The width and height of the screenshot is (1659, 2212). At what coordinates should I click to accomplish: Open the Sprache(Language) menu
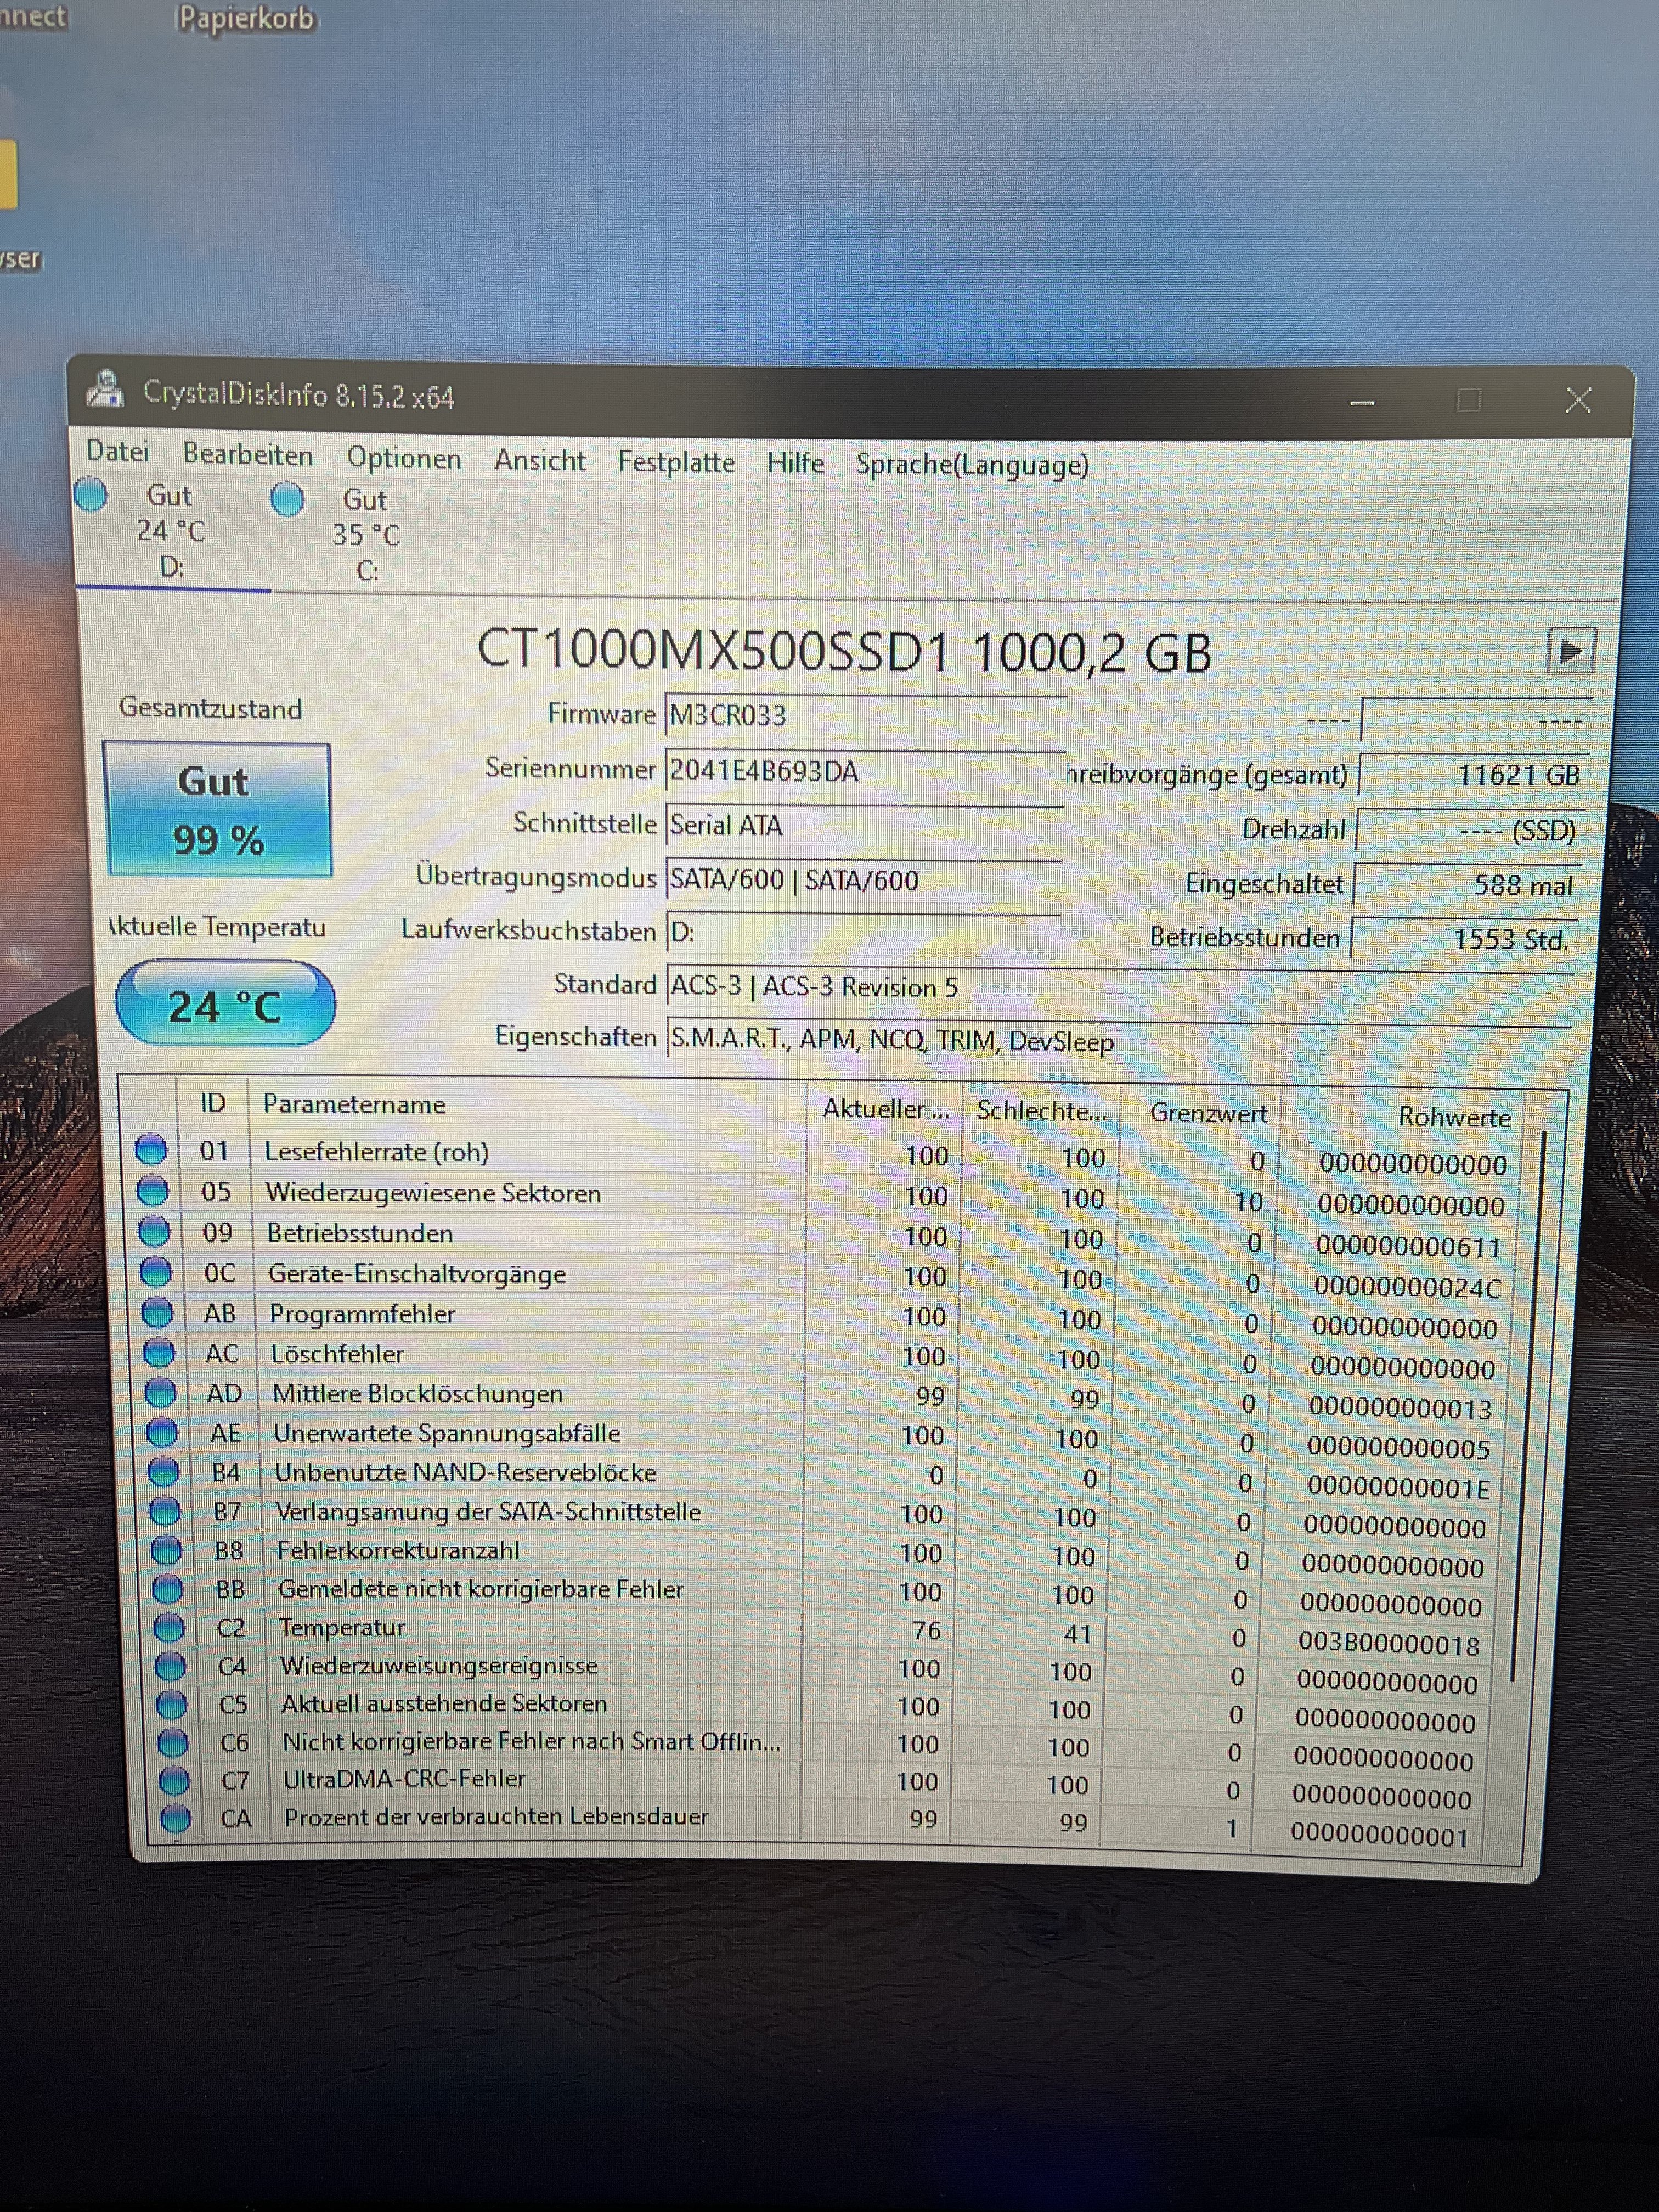tap(971, 465)
